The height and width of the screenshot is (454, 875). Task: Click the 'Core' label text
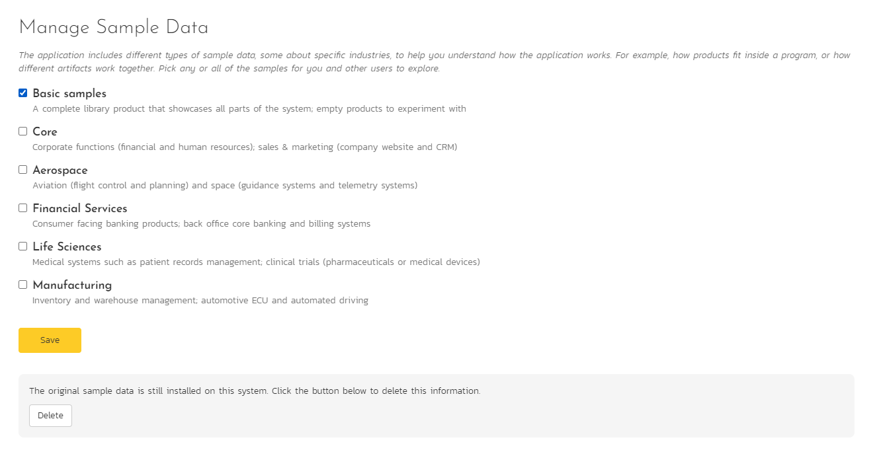coord(45,132)
